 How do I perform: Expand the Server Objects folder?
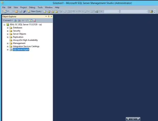coord(8,34)
